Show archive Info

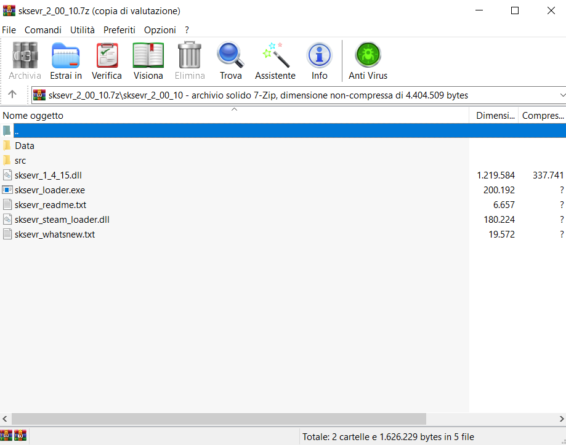[319, 55]
